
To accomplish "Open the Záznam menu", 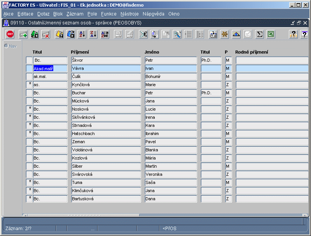I will [75, 14].
